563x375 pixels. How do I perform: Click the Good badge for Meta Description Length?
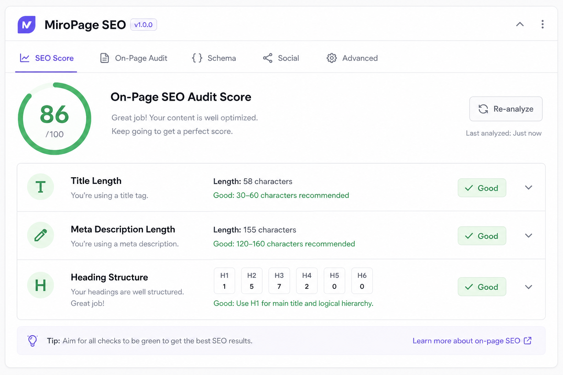click(482, 236)
